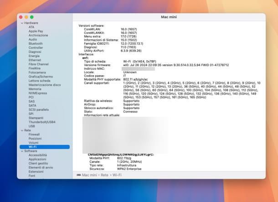
Task: Click the Utility AirPort version 6.3.9
Action: click(131, 51)
